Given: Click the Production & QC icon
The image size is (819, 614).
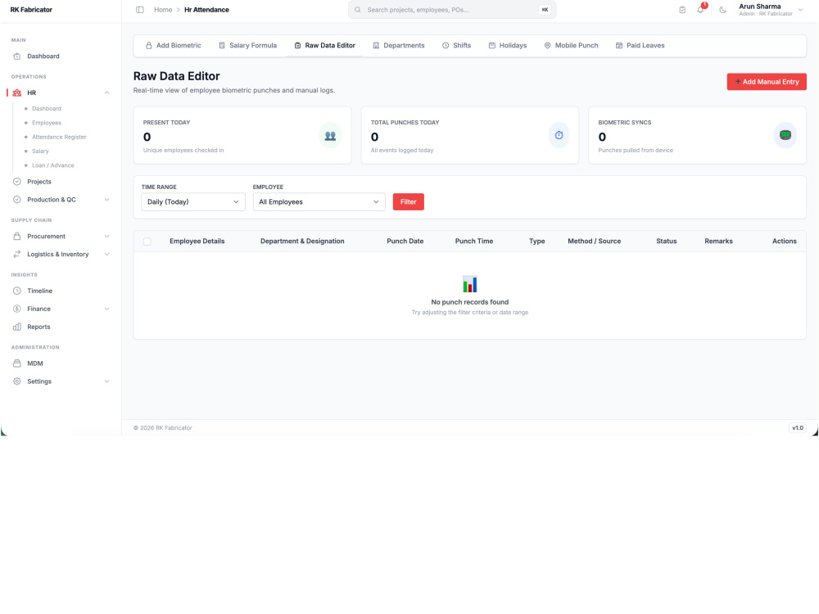Looking at the screenshot, I should 16,200.
